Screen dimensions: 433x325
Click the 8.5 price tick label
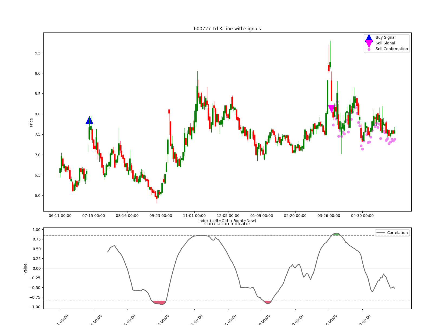38,94
